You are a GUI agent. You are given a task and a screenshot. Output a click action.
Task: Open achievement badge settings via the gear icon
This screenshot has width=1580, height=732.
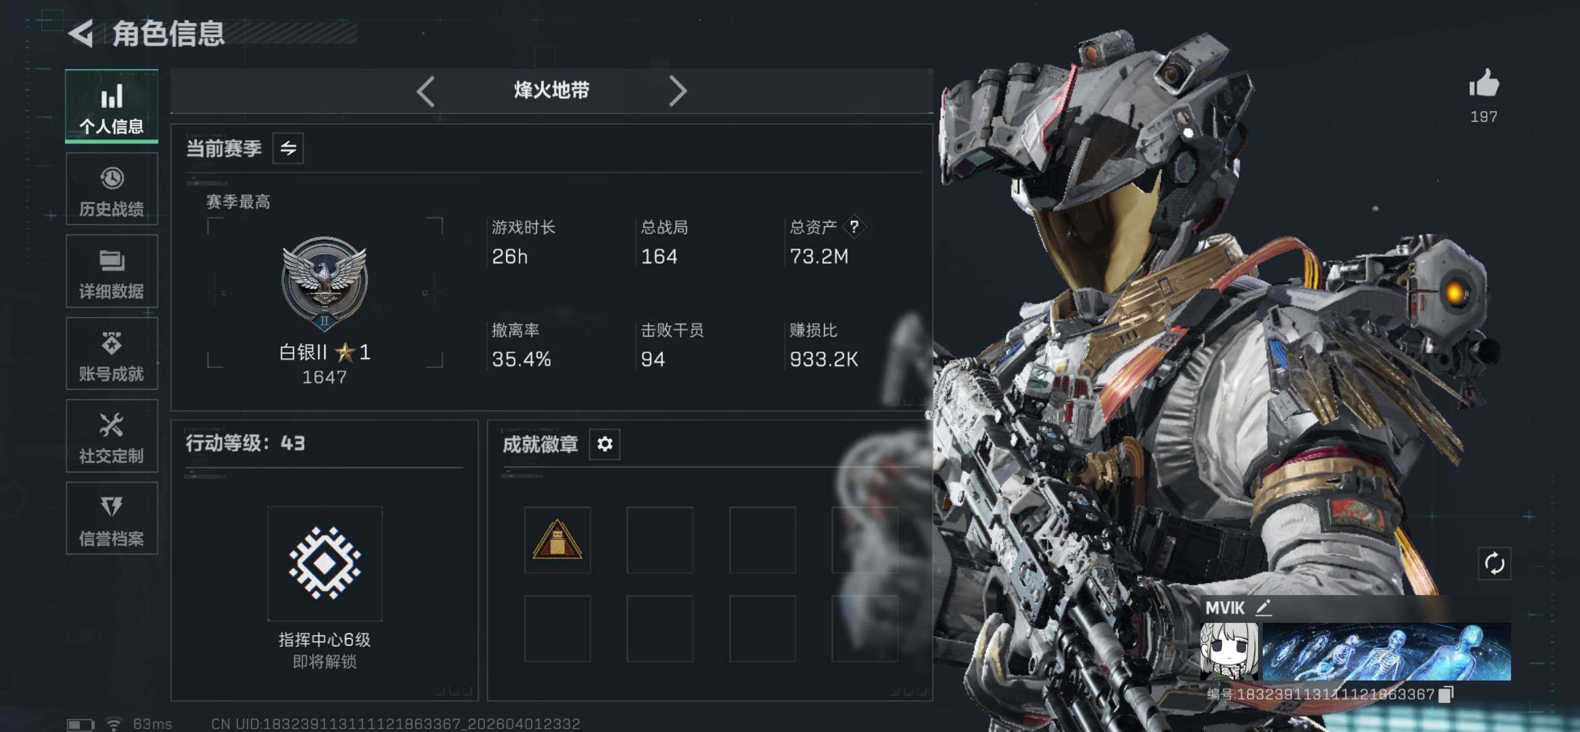604,444
